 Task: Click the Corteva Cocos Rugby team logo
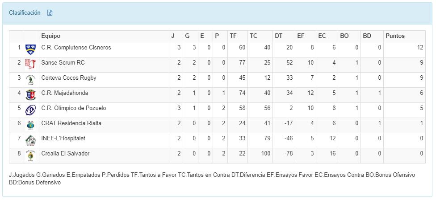click(x=30, y=79)
